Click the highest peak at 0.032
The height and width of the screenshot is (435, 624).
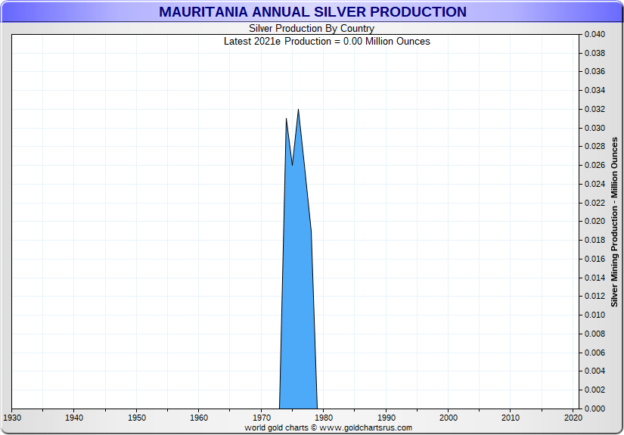click(299, 110)
